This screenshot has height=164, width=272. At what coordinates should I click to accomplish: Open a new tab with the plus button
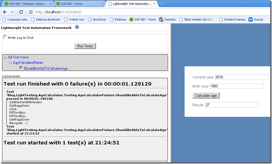pyautogui.click(x=162, y=4)
